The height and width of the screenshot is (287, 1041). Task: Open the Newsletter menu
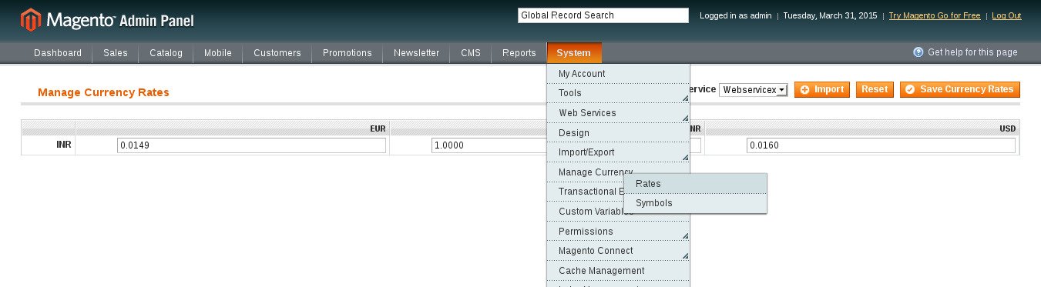[x=417, y=53]
